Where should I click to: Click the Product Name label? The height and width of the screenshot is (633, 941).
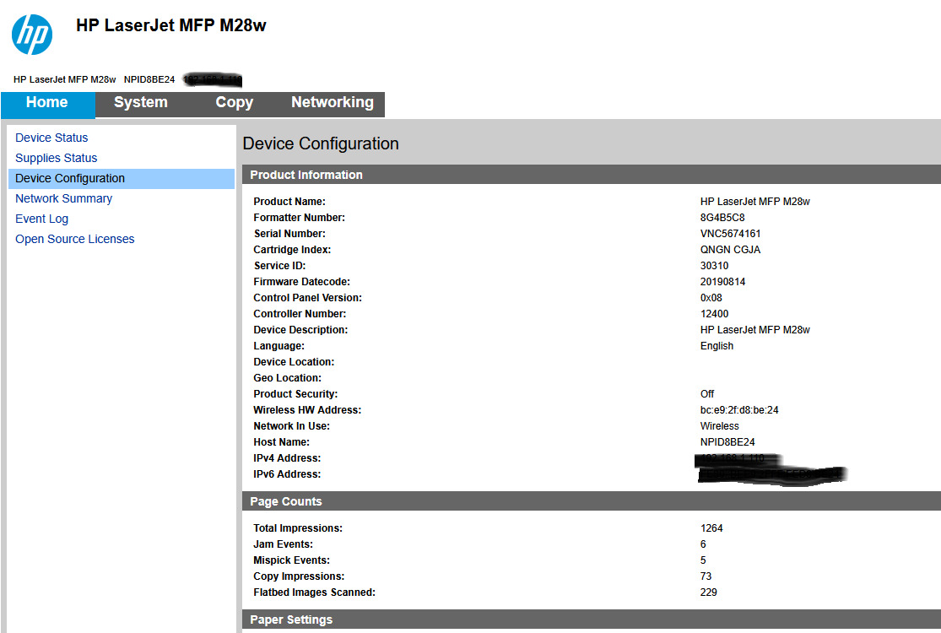tap(289, 202)
